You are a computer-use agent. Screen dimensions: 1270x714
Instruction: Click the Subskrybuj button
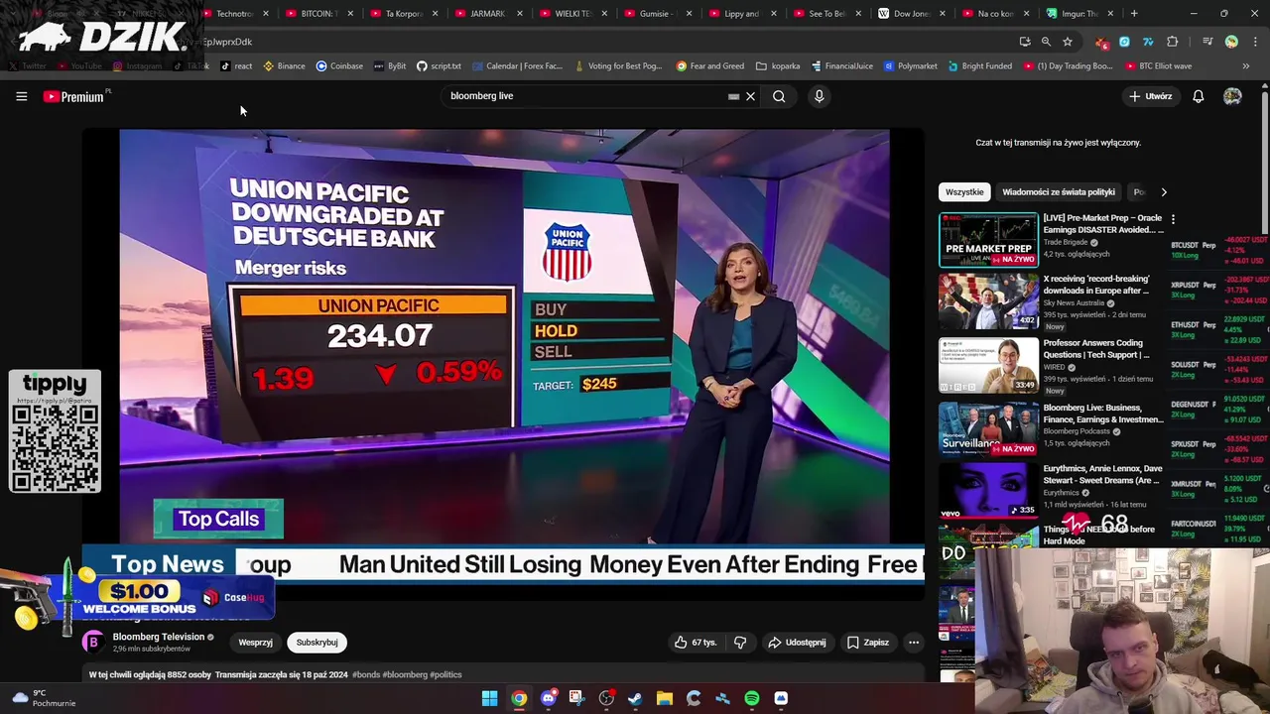pos(317,643)
